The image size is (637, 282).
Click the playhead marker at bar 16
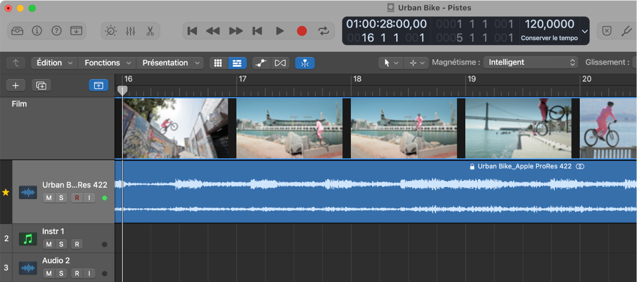[x=122, y=91]
